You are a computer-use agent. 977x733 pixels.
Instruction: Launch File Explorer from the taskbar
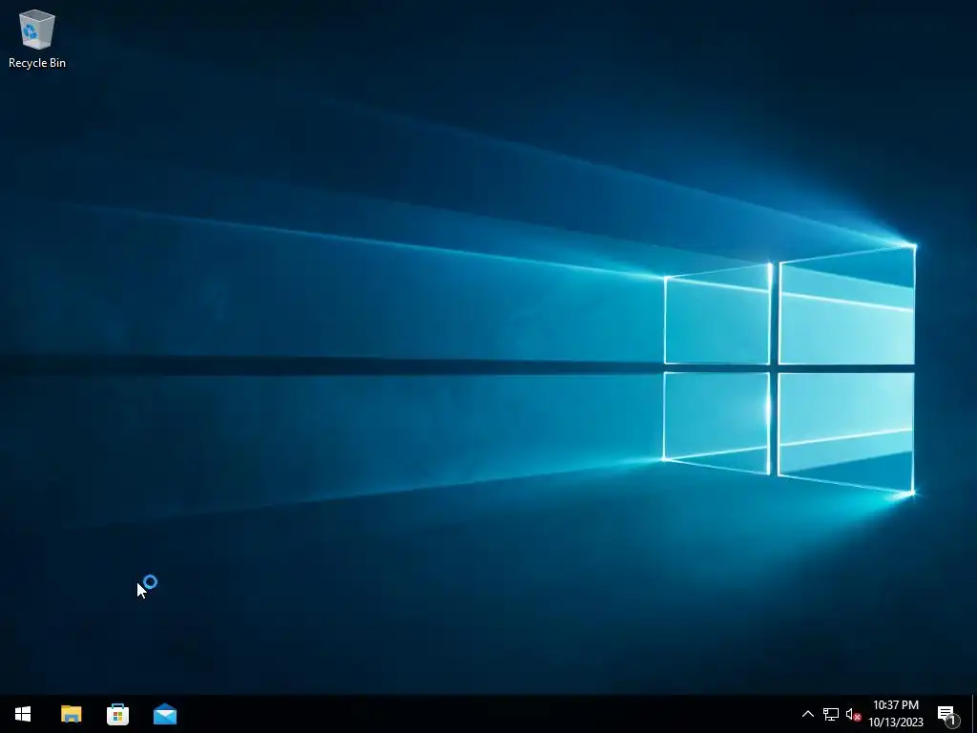[71, 714]
